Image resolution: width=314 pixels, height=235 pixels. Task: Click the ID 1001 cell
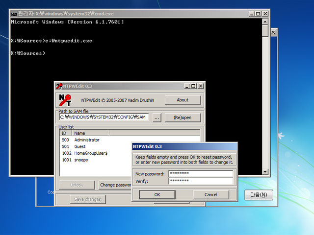(67, 160)
